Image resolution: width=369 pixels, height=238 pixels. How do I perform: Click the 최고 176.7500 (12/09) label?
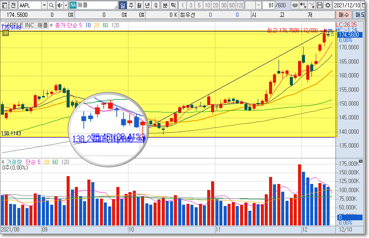(292, 30)
